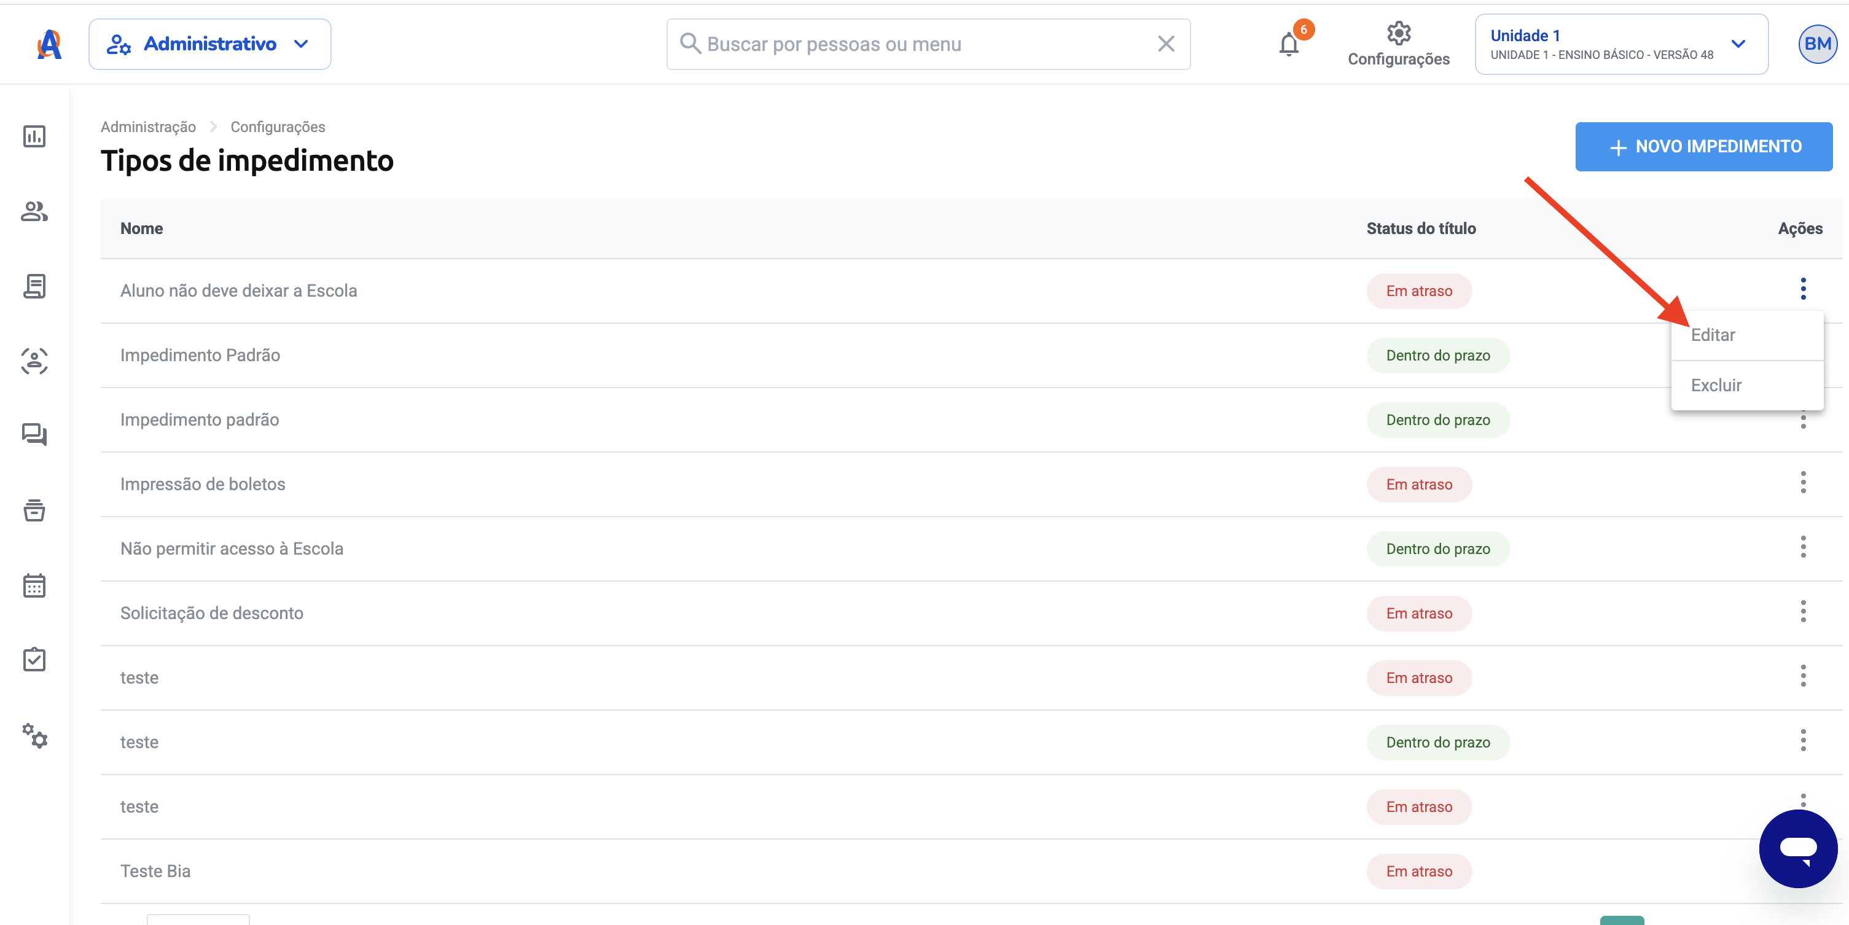1849x925 pixels.
Task: Open the checklist task icon in sidebar
Action: pyautogui.click(x=34, y=660)
